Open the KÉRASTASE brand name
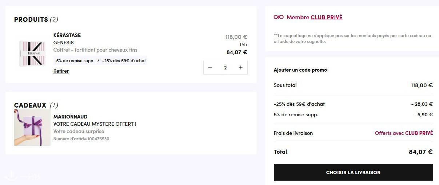The image size is (439, 185). [x=67, y=35]
